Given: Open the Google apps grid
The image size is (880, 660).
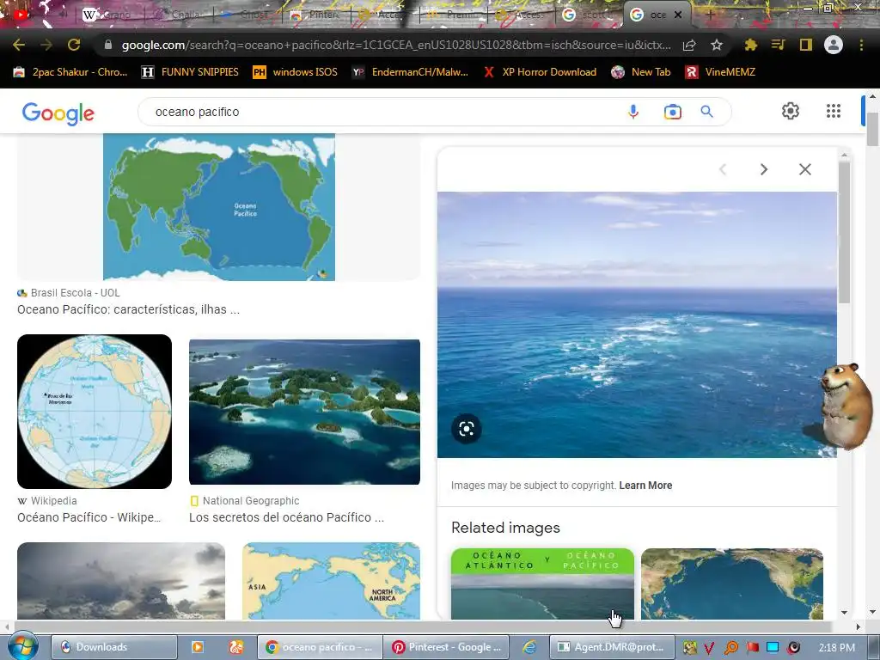Looking at the screenshot, I should click(x=834, y=111).
